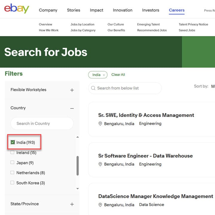215x215 pixels.
Task: Click location pin of Sr. SWE job
Action: [100, 124]
